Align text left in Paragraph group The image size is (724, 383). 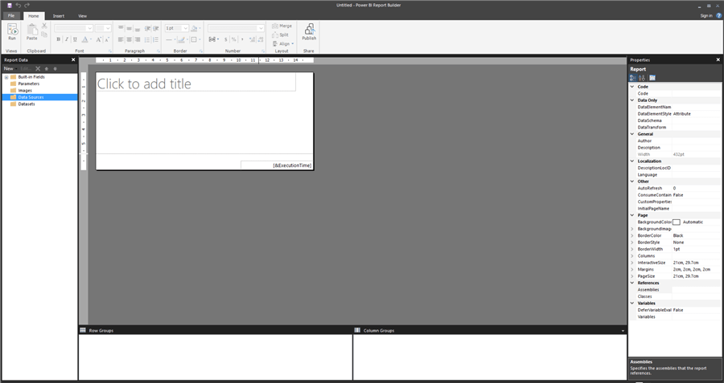[121, 39]
